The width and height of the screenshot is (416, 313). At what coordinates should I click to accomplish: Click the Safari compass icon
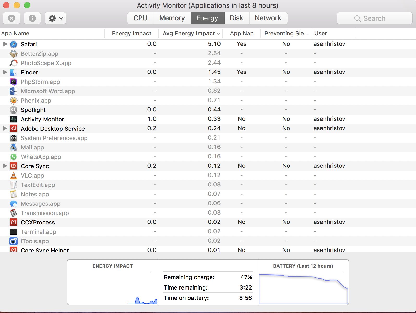(x=14, y=44)
